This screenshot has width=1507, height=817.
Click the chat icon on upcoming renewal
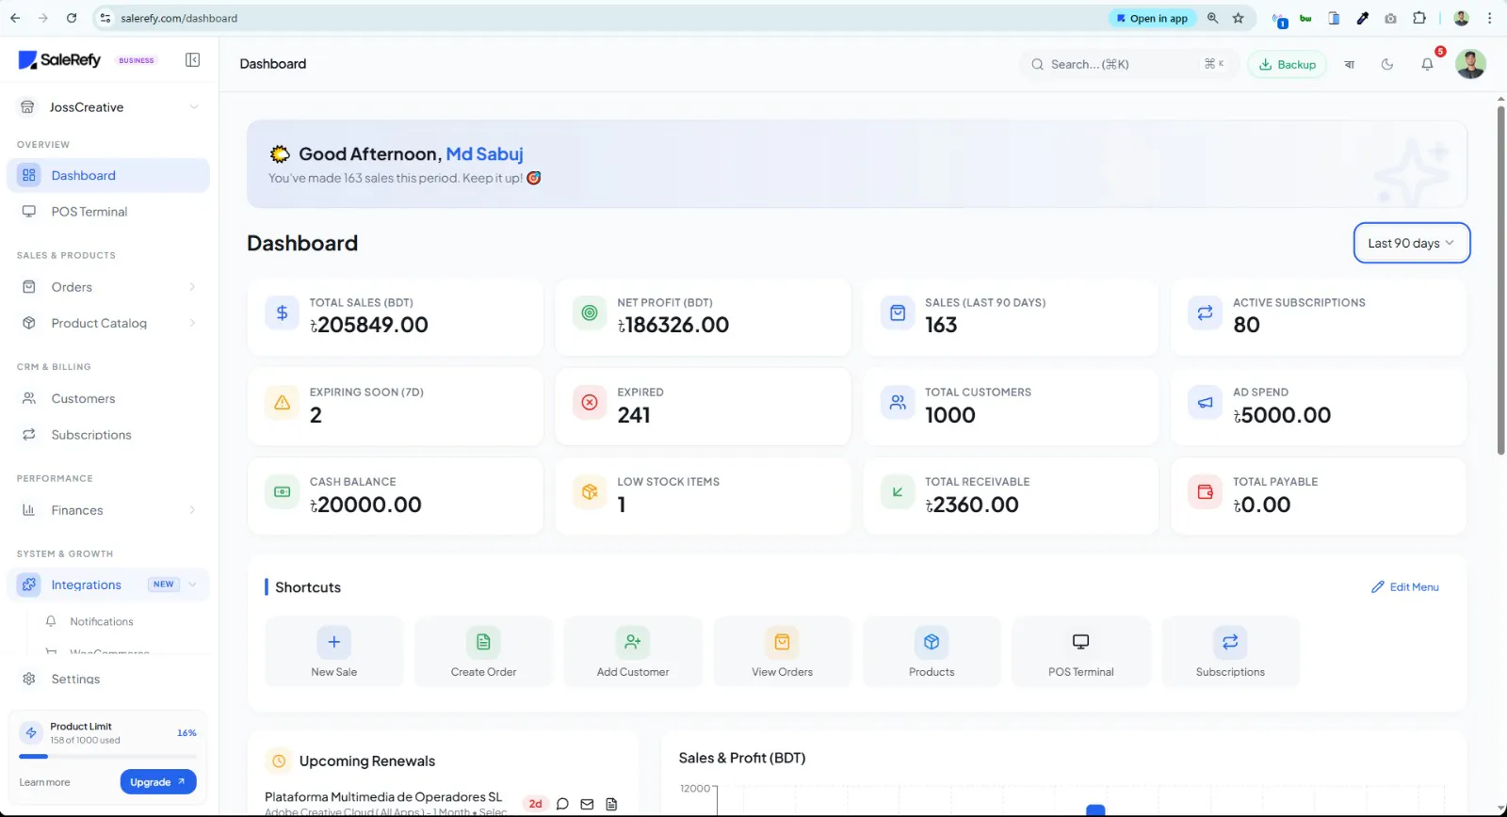tap(562, 804)
